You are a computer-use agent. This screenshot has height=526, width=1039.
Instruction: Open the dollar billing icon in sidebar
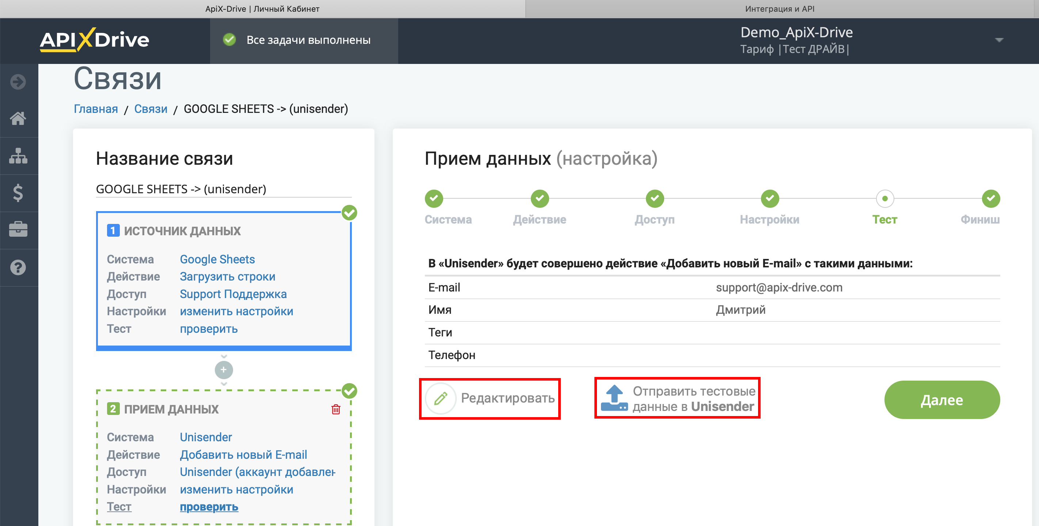click(18, 193)
